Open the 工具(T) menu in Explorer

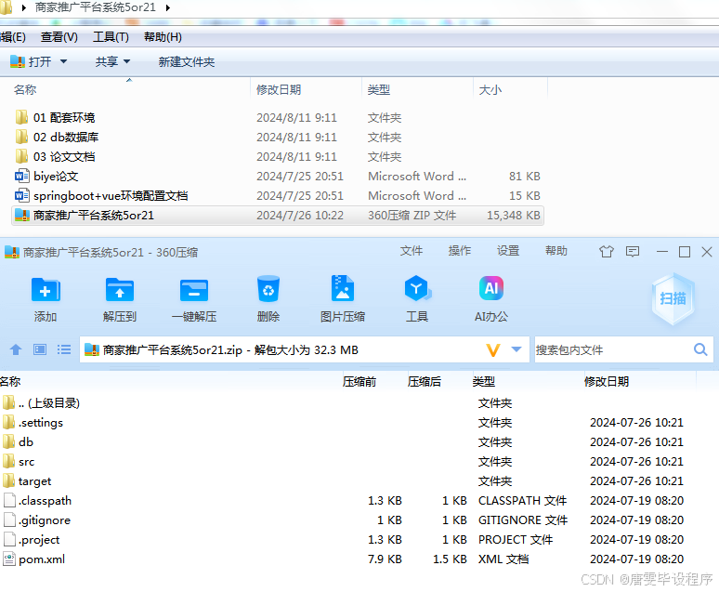111,37
